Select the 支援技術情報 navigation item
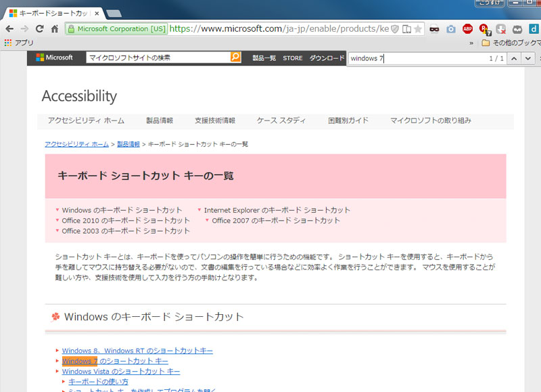Screen dimensions: 541x392 tap(215, 121)
